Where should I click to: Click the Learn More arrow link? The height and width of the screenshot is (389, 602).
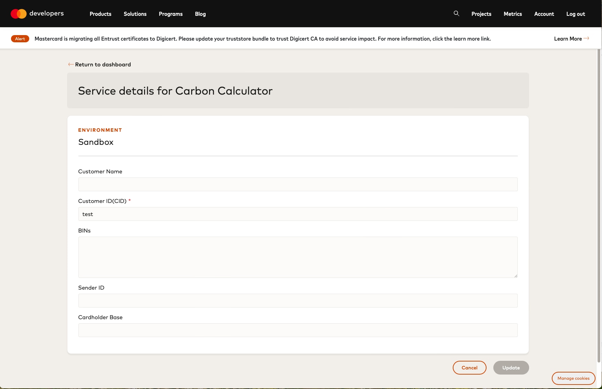(x=571, y=39)
